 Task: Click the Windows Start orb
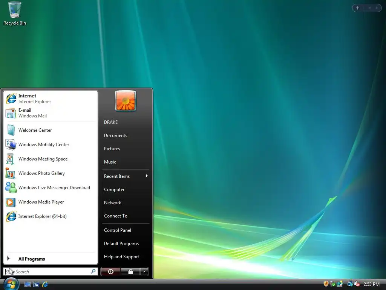pyautogui.click(x=11, y=284)
